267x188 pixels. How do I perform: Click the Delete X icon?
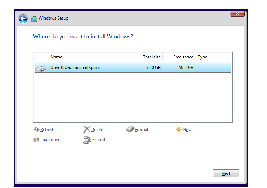click(x=87, y=130)
